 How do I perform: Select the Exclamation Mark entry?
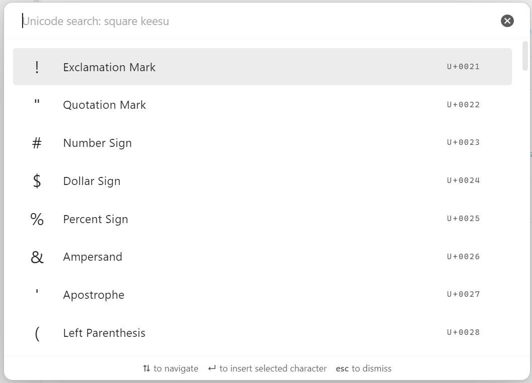262,67
